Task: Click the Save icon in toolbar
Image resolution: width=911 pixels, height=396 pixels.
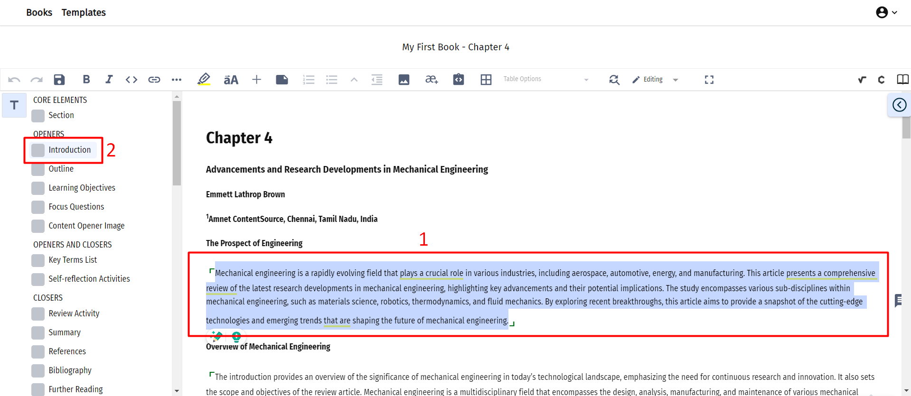Action: [x=59, y=80]
